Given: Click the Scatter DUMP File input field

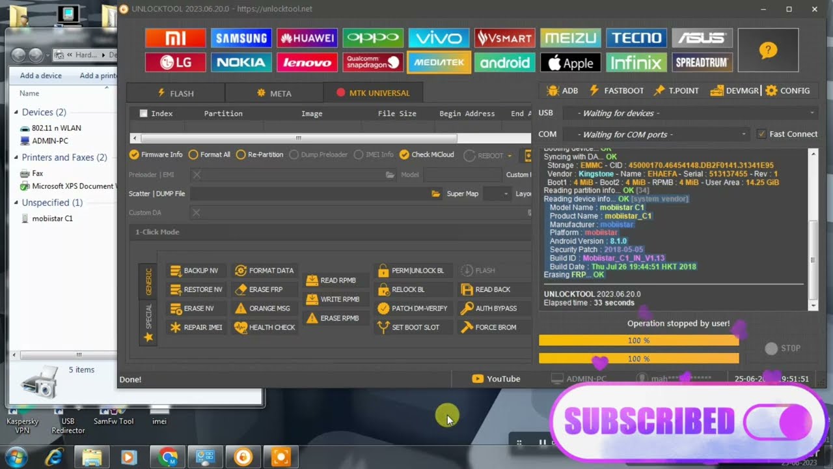Looking at the screenshot, I should tap(309, 193).
